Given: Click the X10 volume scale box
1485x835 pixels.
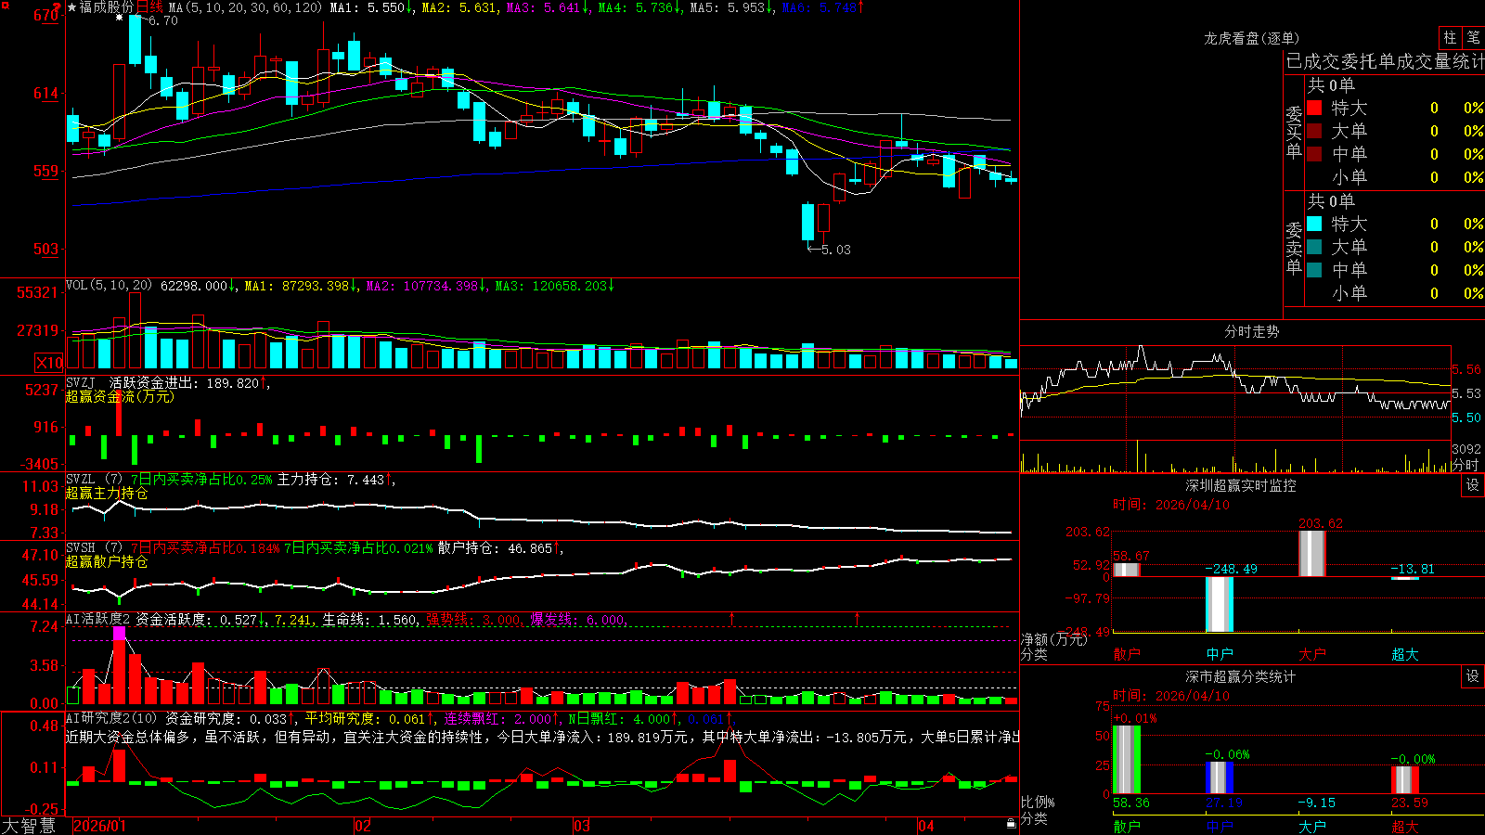Looking at the screenshot, I should tap(49, 363).
